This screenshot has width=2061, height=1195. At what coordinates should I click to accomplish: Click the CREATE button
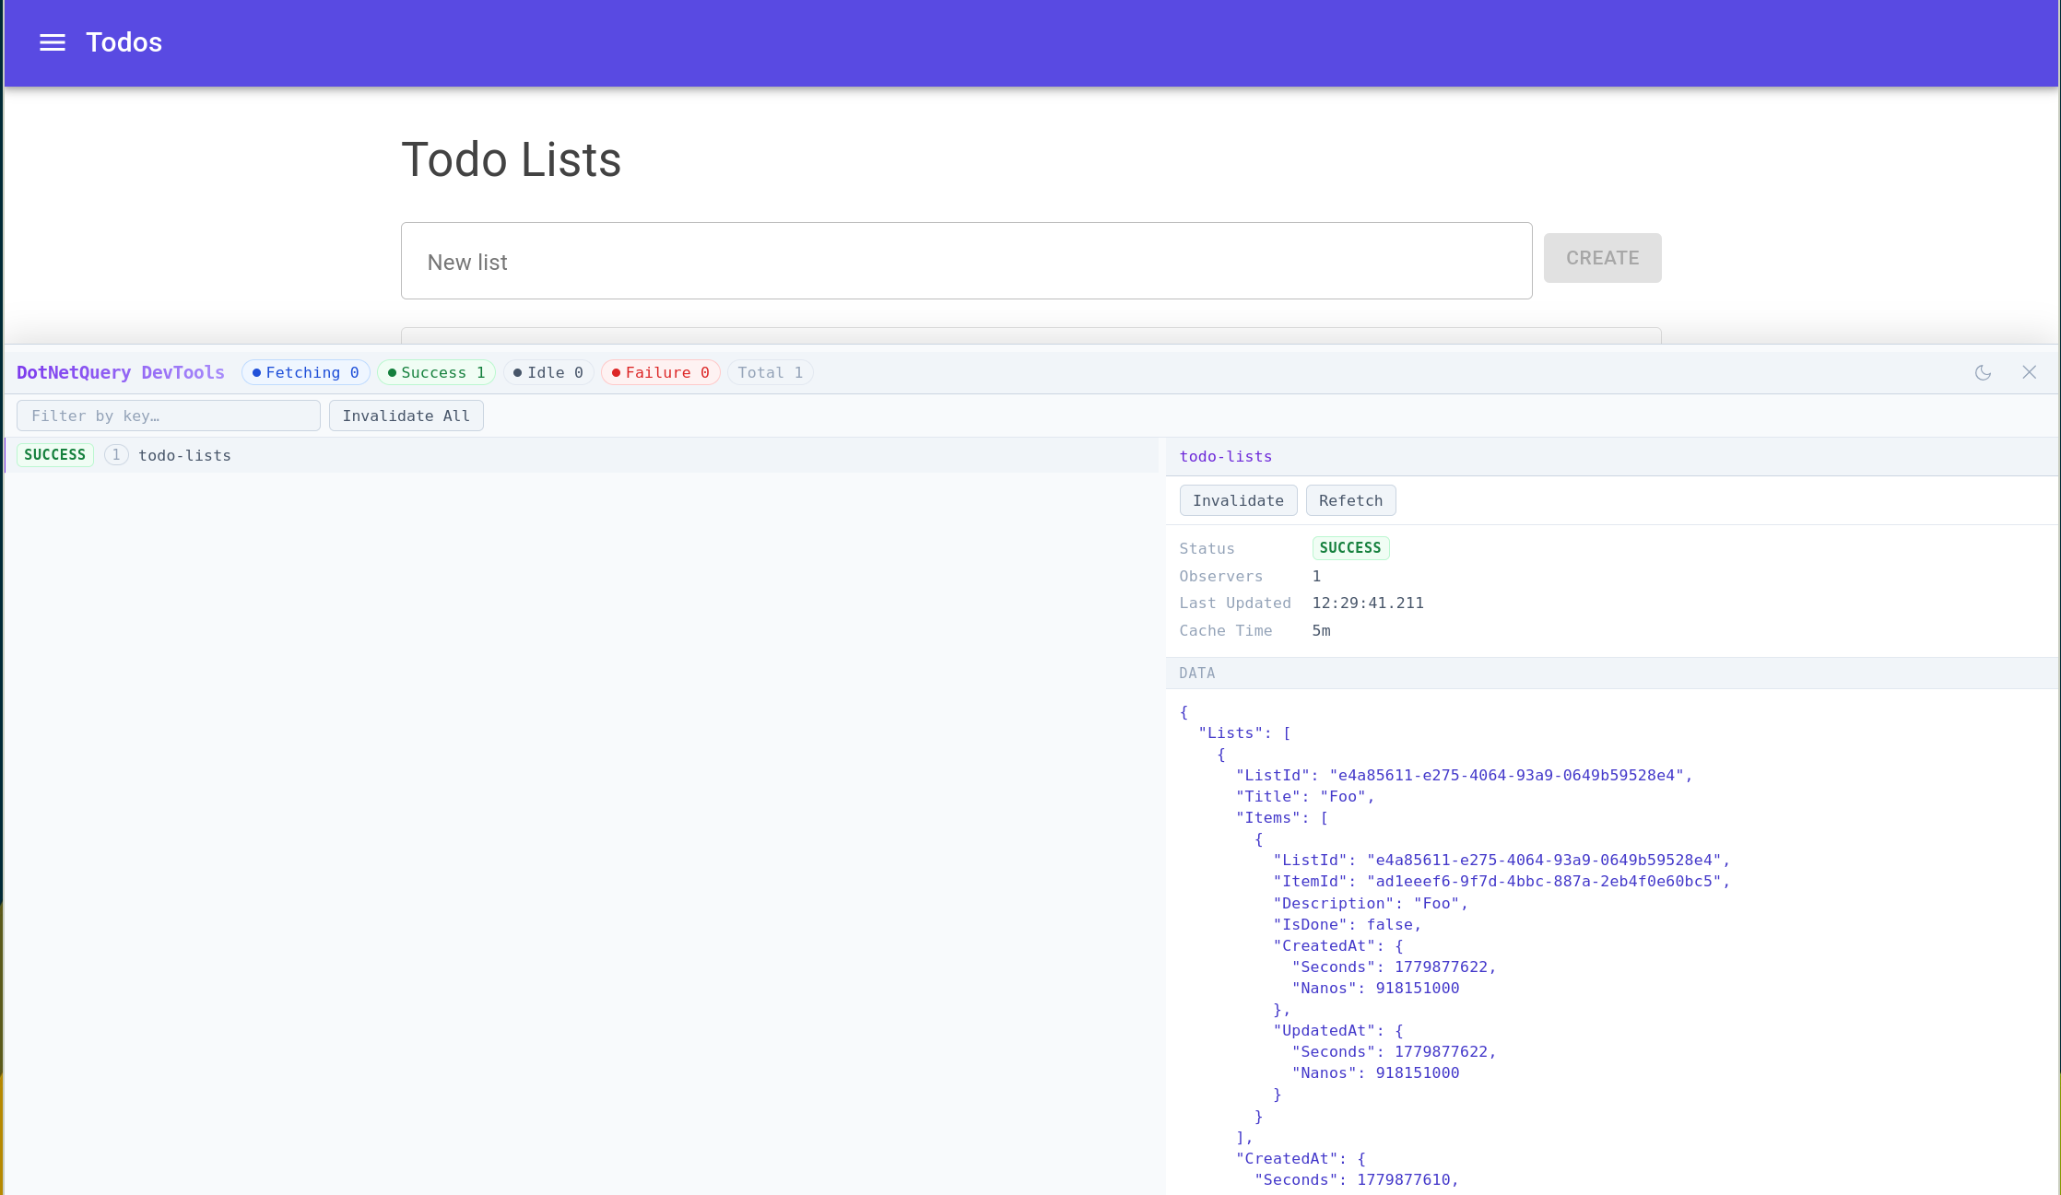(1602, 258)
